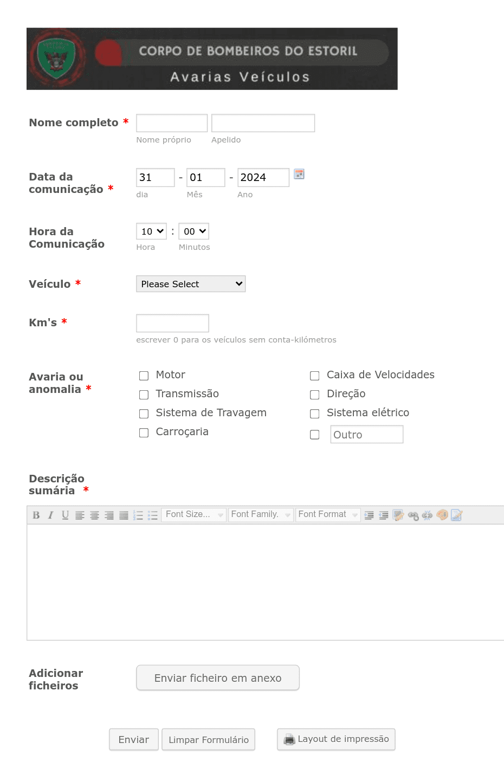The width and height of the screenshot is (504, 768).
Task: Open the Font Size dropdown
Action: pyautogui.click(x=193, y=515)
